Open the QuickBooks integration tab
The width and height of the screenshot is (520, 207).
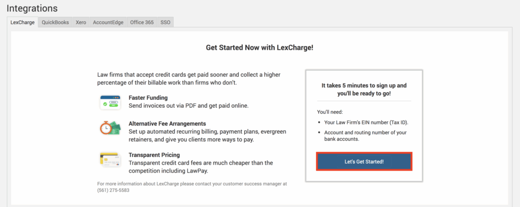(x=55, y=22)
